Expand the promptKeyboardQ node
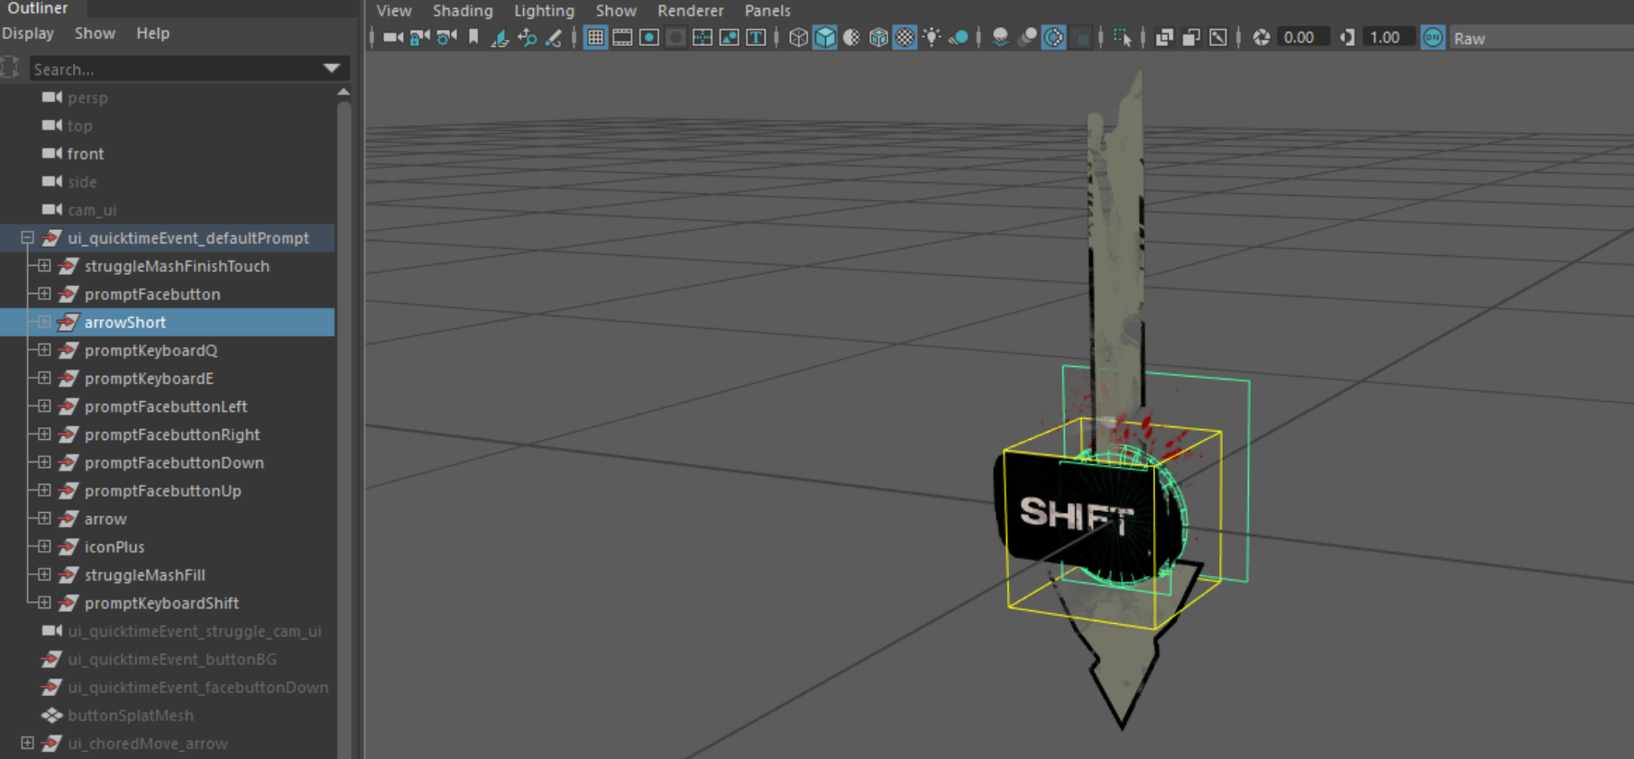The height and width of the screenshot is (759, 1634). (x=44, y=350)
